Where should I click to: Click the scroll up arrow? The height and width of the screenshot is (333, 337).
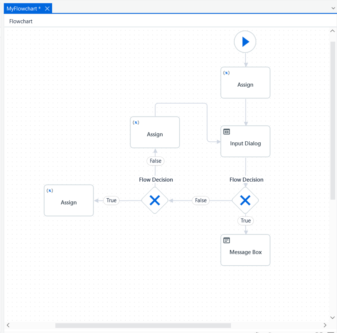[x=333, y=31]
